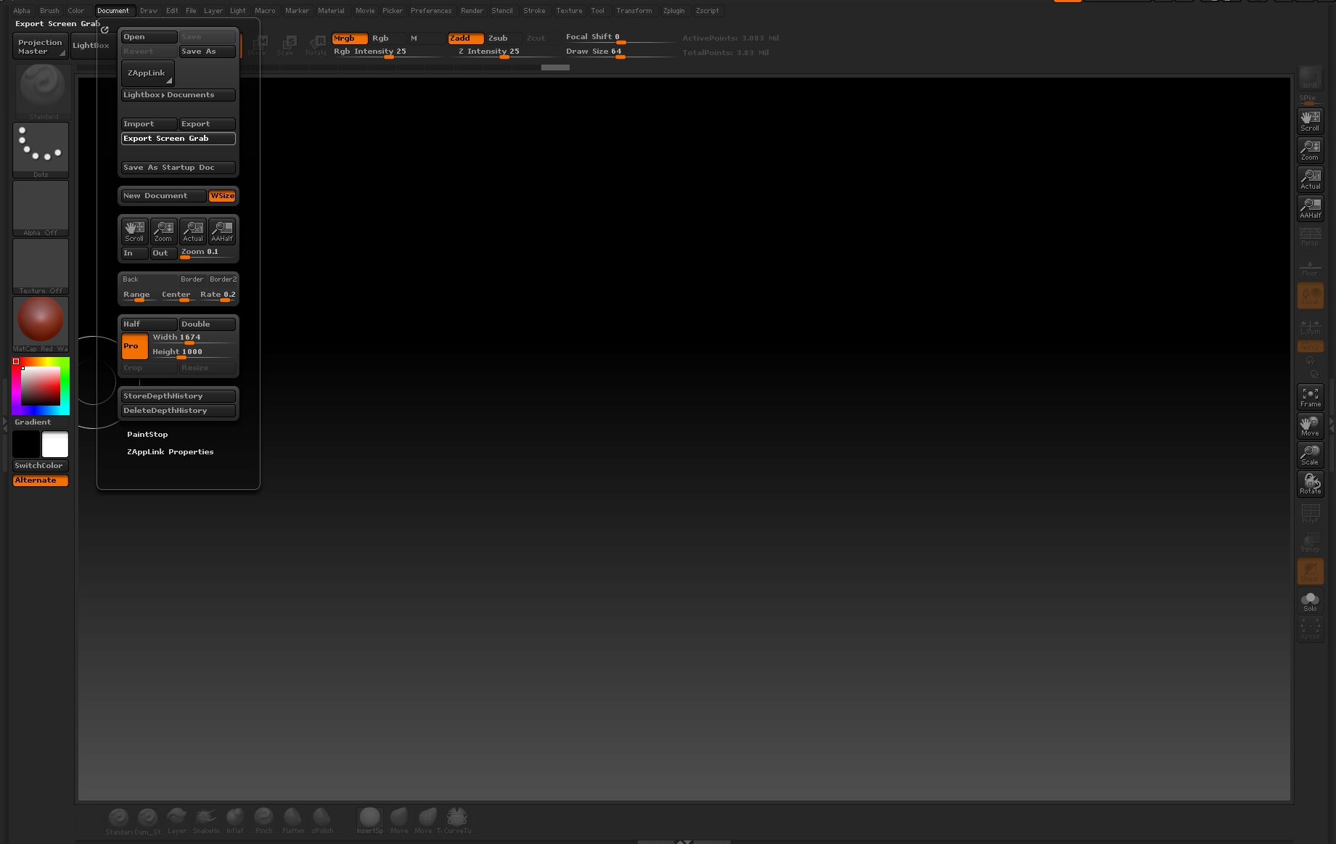This screenshot has width=1336, height=844.
Task: Click the Zoom icon in the Document palette
Action: coord(163,232)
